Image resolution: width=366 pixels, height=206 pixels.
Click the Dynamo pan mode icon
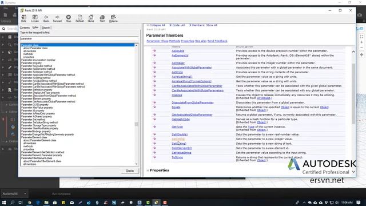(361, 55)
